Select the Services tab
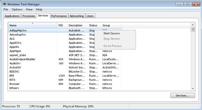The width and height of the screenshot is (202, 110). click(43, 16)
